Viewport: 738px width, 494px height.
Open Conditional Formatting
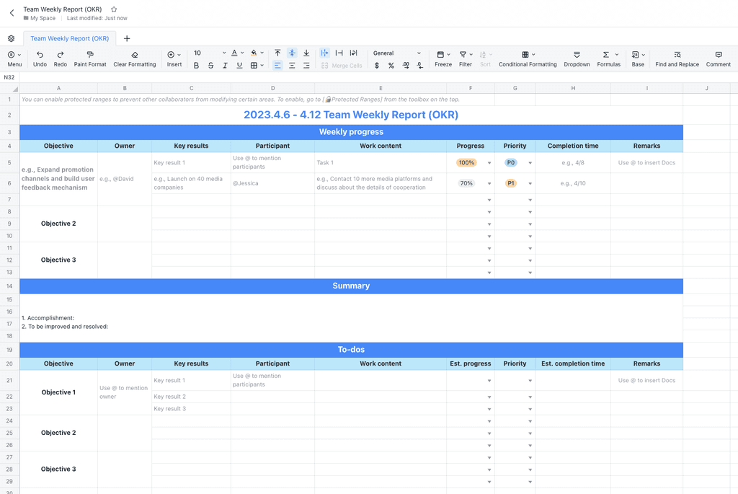(527, 58)
